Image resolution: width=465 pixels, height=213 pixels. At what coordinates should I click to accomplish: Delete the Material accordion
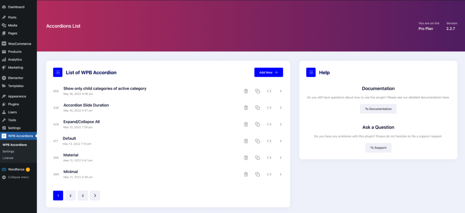(x=246, y=158)
